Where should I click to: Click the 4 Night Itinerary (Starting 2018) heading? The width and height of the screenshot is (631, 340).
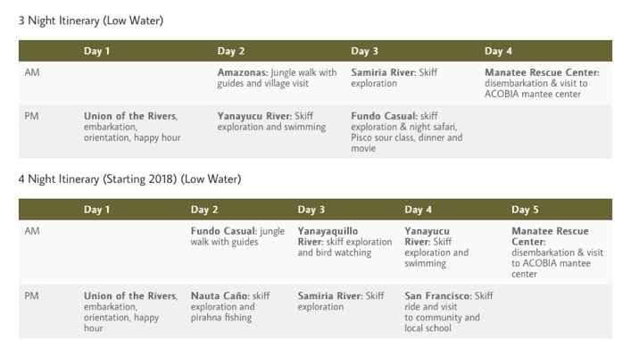click(x=129, y=179)
